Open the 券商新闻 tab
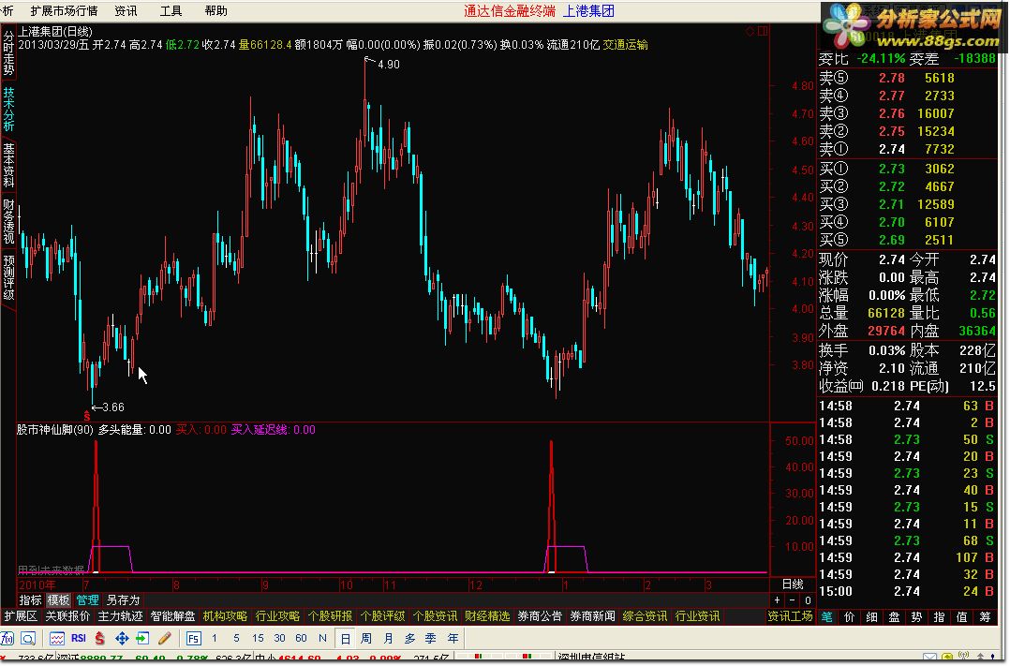This screenshot has width=1010, height=666. click(592, 616)
